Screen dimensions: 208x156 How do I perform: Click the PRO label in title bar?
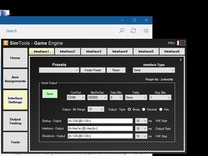[x=171, y=43]
